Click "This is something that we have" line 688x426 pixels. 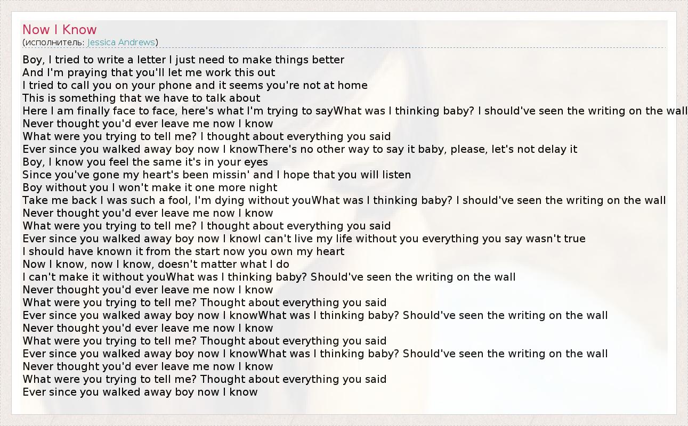click(x=141, y=98)
